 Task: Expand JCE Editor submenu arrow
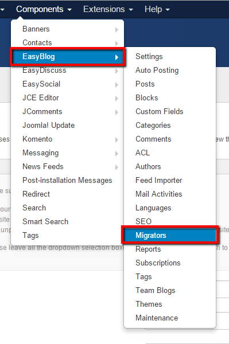point(117,99)
